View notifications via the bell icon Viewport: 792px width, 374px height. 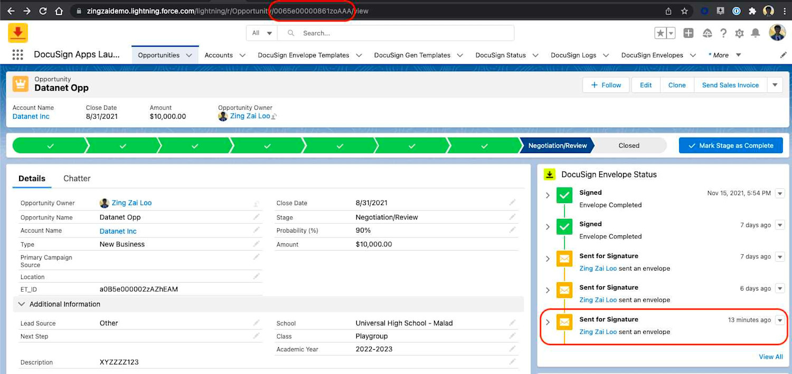pos(755,33)
